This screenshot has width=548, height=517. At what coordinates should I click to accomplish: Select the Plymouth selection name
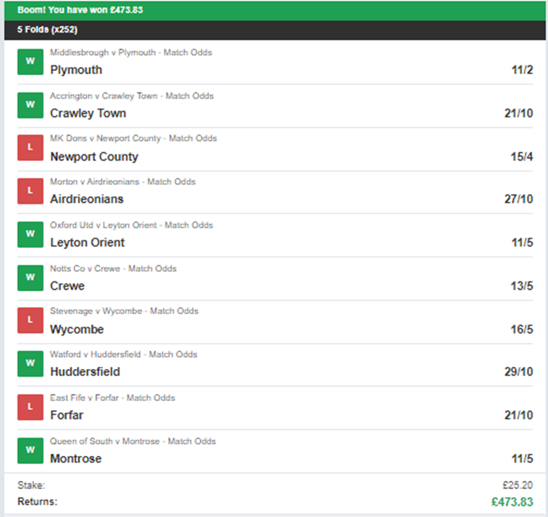76,70
